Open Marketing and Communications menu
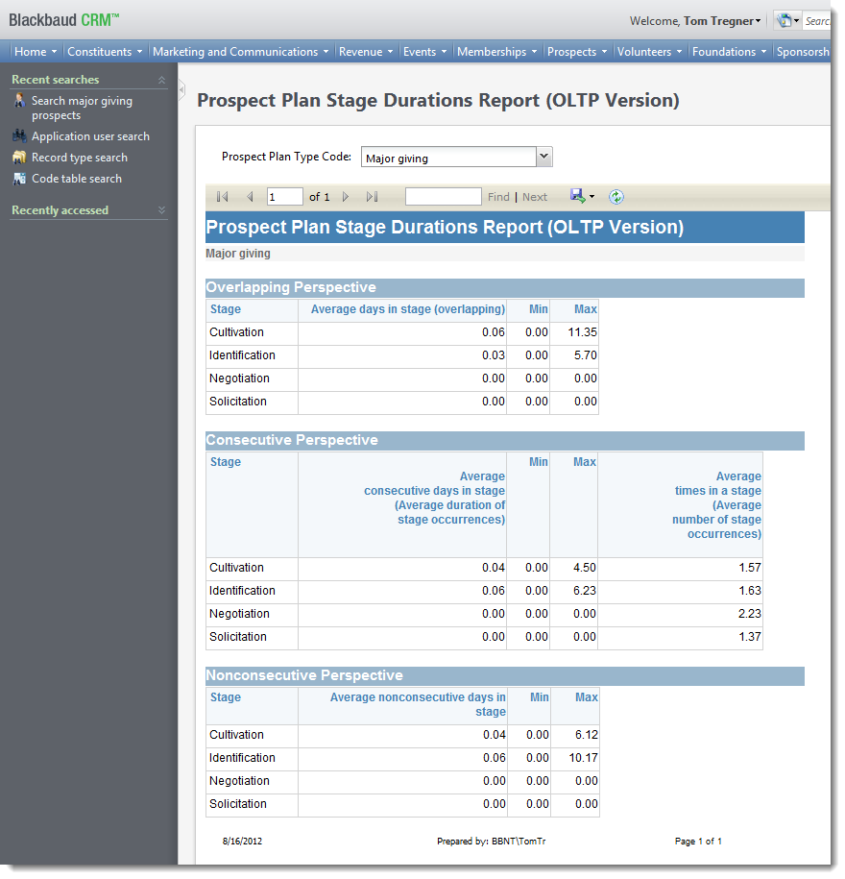The image size is (845, 879). pyautogui.click(x=240, y=52)
